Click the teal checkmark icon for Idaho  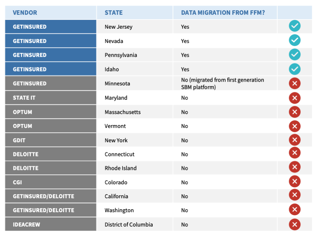295,69
